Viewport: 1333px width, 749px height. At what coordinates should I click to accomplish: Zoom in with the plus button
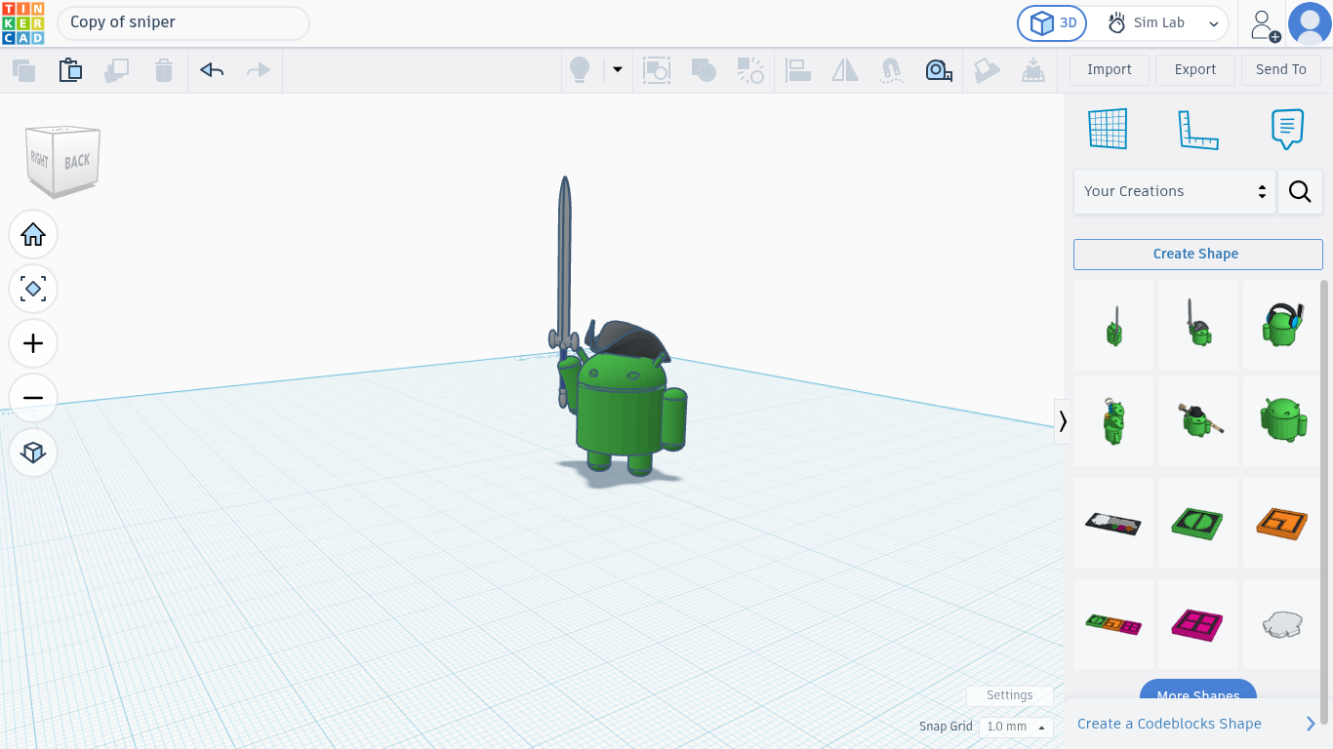point(33,343)
